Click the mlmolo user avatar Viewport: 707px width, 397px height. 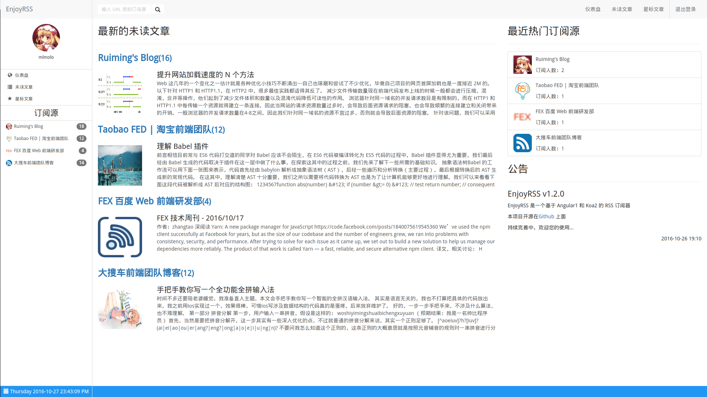click(46, 37)
